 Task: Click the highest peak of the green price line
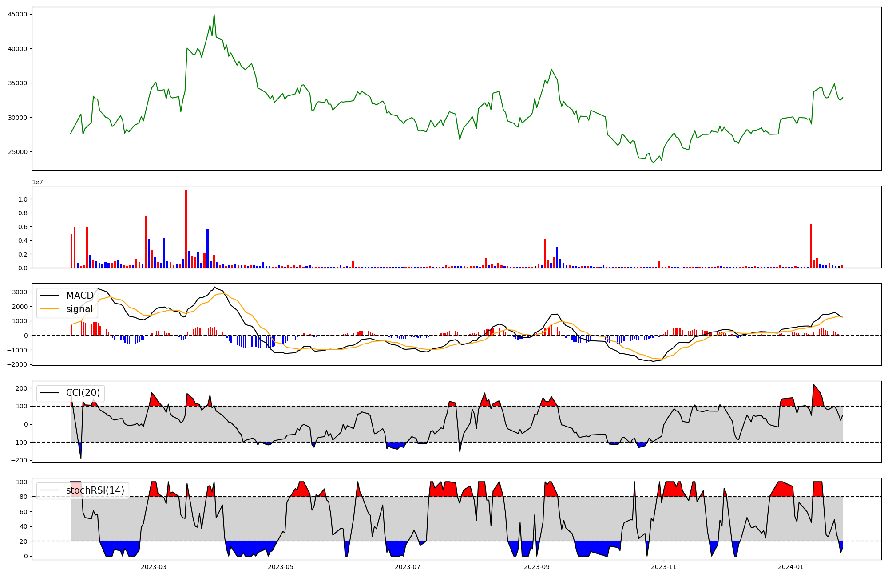[x=214, y=15]
